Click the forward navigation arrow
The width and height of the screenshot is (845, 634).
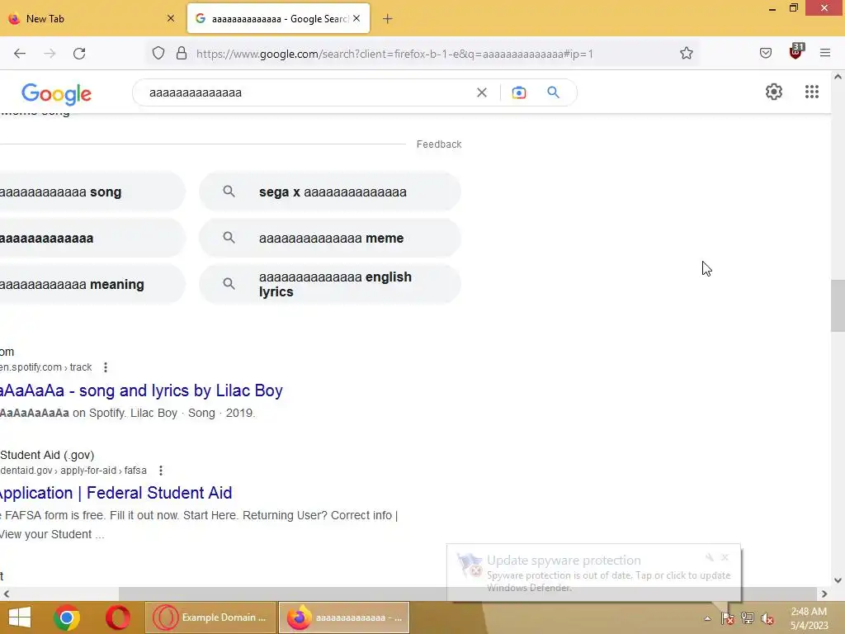coord(50,54)
